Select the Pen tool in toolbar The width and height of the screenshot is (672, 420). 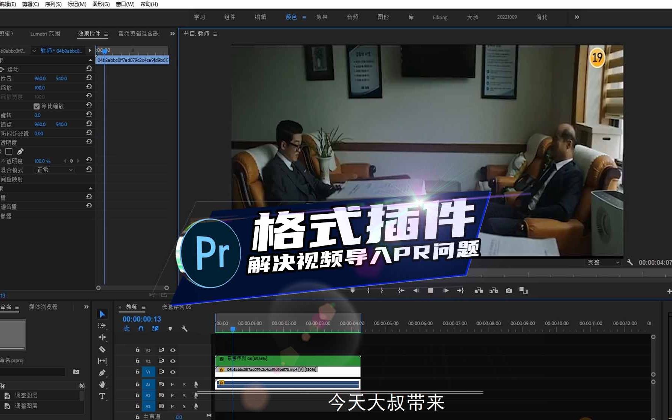click(x=102, y=373)
